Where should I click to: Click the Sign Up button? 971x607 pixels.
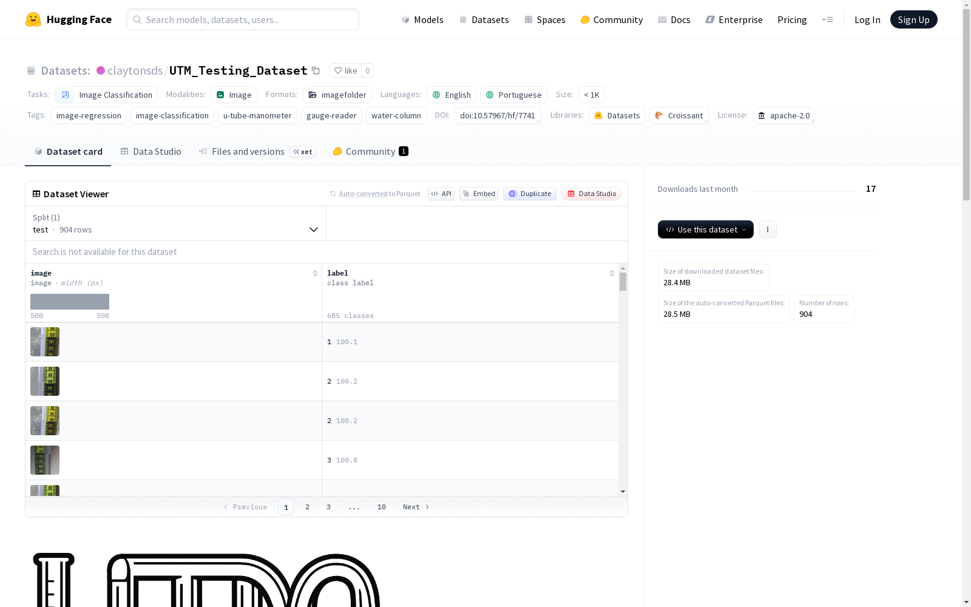[x=914, y=19]
